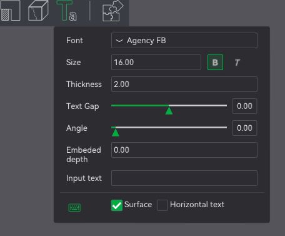Click the Size field showing 16.00
The height and width of the screenshot is (236, 285).
pyautogui.click(x=156, y=62)
